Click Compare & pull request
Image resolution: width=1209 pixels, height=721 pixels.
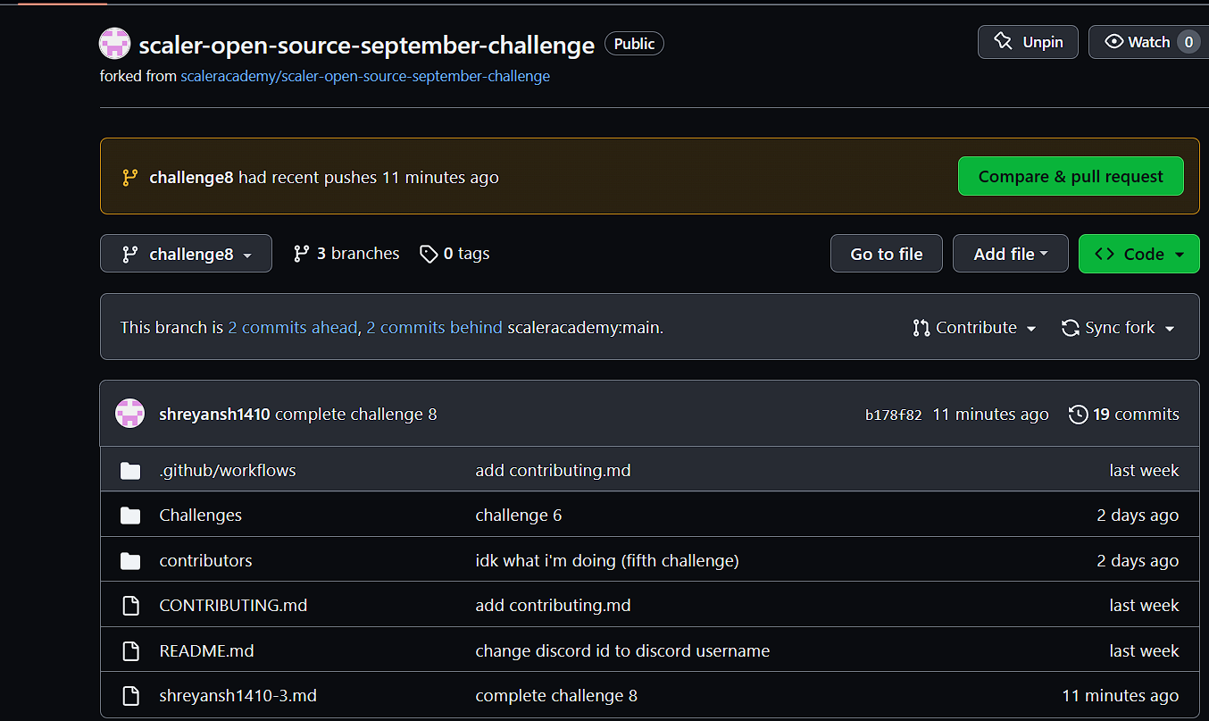point(1071,176)
